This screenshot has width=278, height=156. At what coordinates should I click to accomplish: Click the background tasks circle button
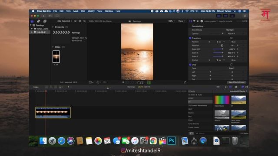pos(57,16)
